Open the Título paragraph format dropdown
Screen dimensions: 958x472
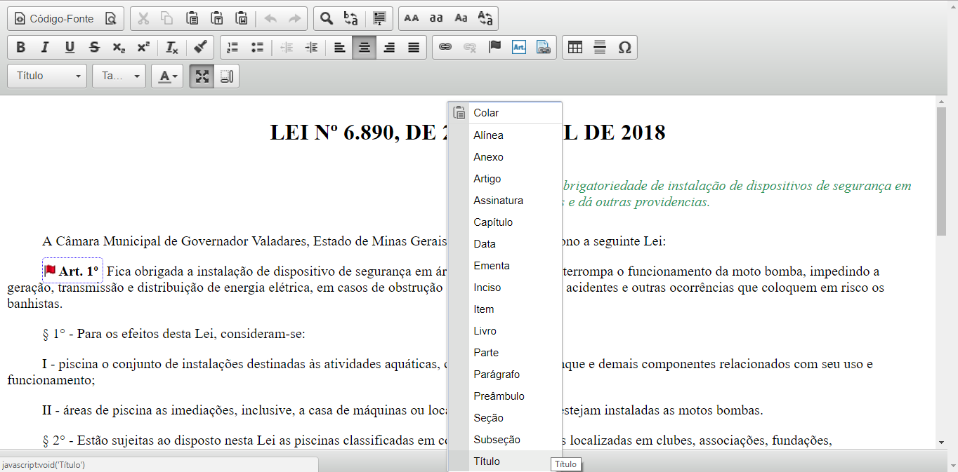coord(48,76)
